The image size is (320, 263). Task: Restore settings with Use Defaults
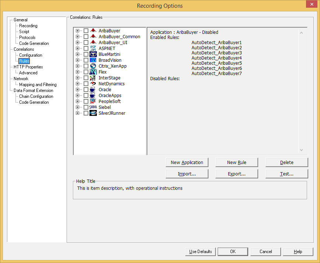(200, 252)
